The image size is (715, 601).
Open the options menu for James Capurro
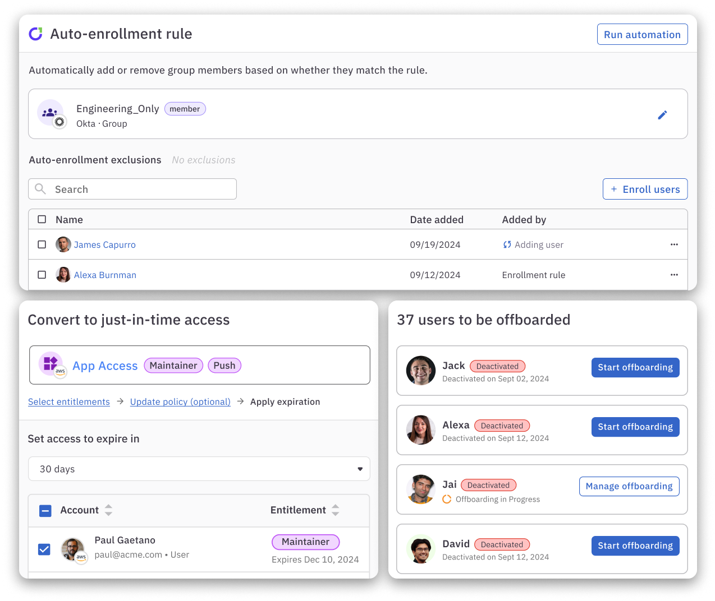[x=674, y=244]
